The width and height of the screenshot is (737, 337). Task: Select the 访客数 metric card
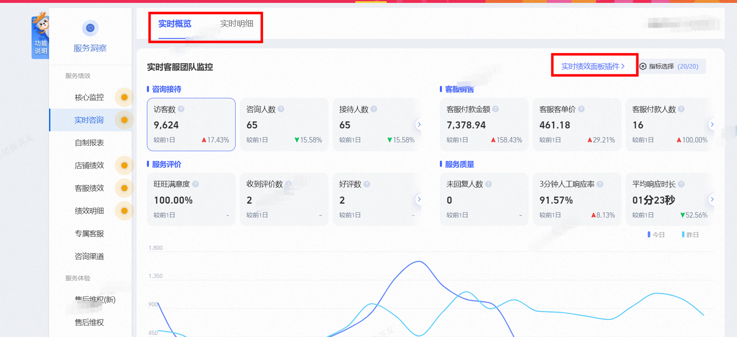pos(191,124)
